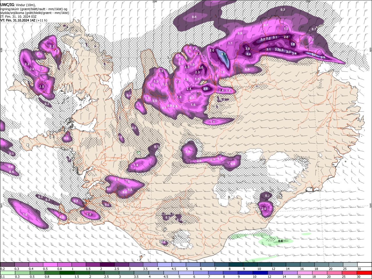372x279 pixels.
Task: Click the light pink lower swatch between 16 and 18
Action: 305,273
